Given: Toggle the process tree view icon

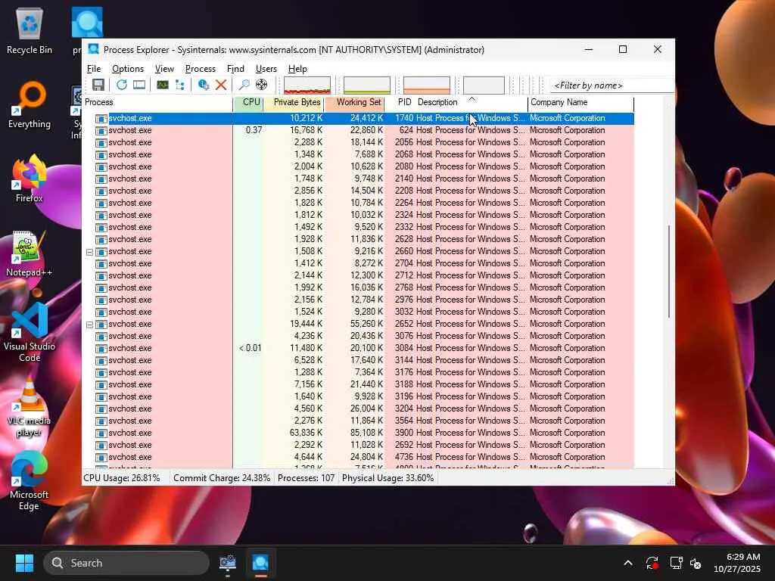Looking at the screenshot, I should click(x=180, y=85).
